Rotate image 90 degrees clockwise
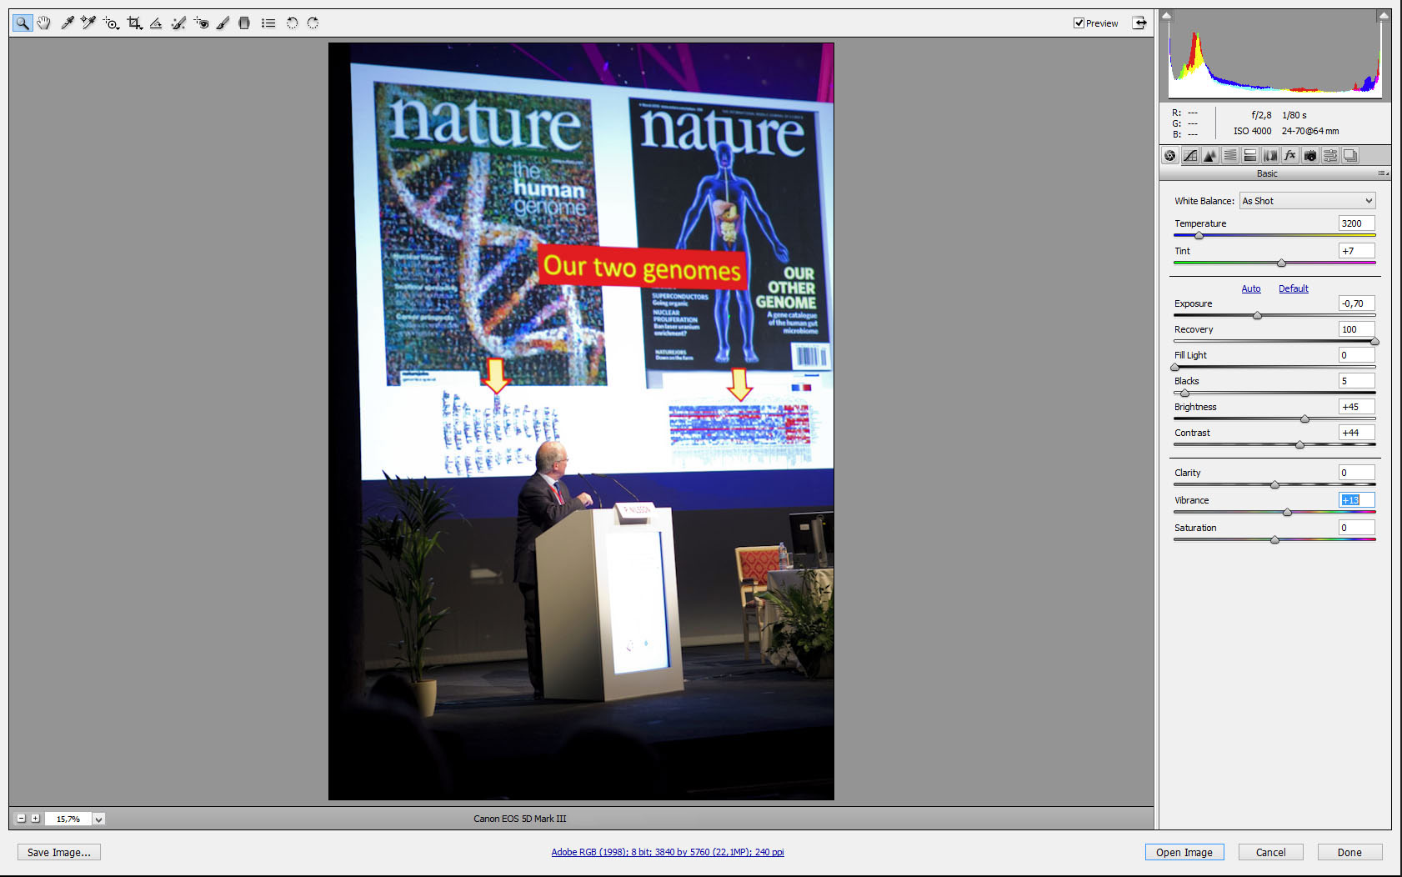1402x877 pixels. 313,23
